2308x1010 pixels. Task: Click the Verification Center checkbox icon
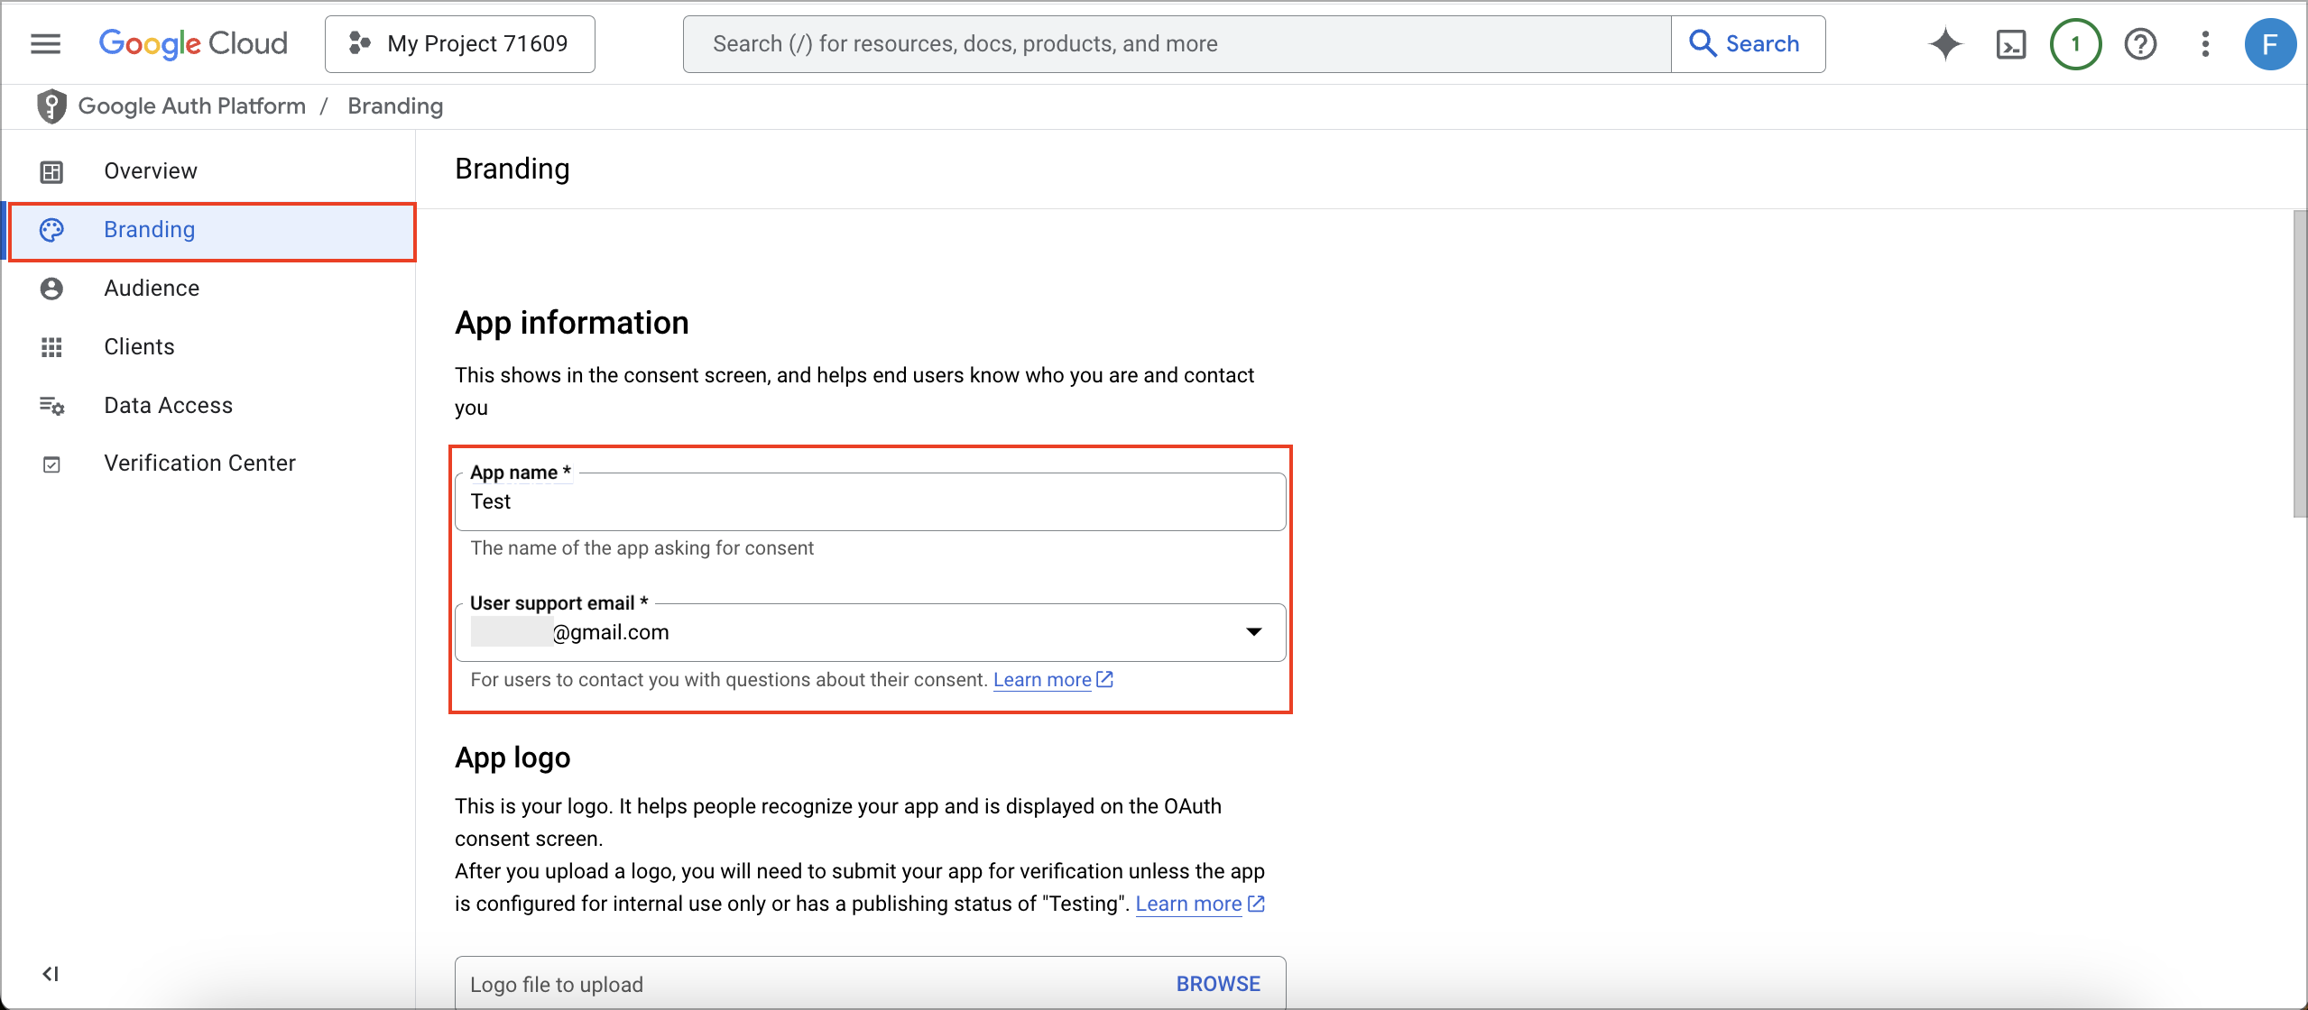pyautogui.click(x=51, y=464)
